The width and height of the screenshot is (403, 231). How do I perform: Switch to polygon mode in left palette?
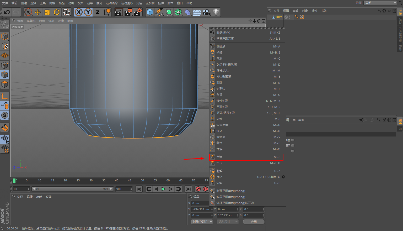coord(5,84)
